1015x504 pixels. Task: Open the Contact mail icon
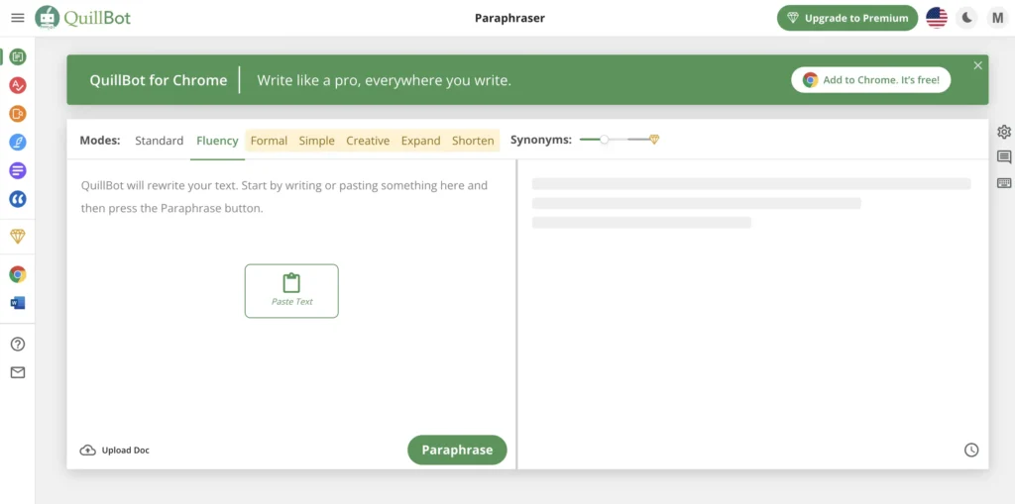tap(18, 372)
